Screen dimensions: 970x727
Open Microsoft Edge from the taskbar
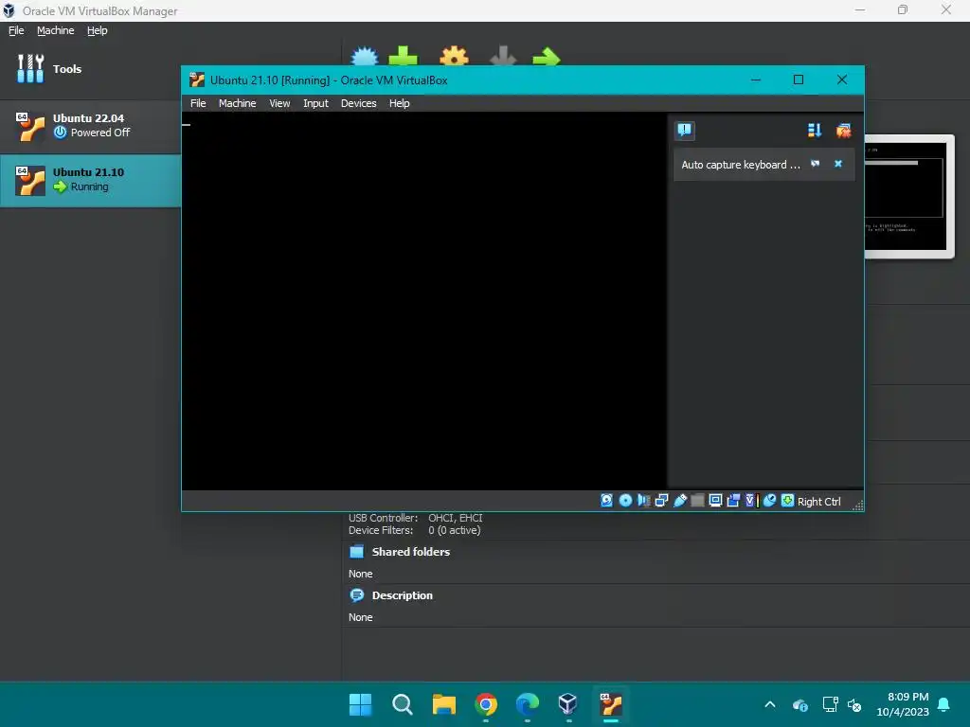(x=527, y=704)
